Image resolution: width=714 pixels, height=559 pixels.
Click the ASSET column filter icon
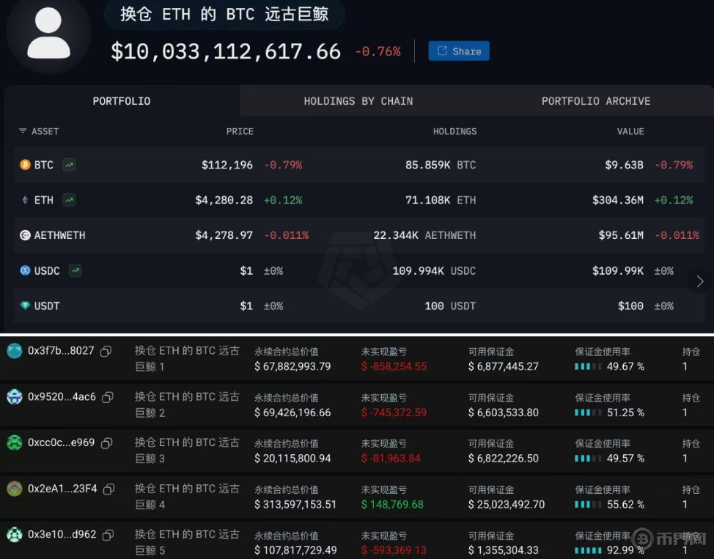23,131
